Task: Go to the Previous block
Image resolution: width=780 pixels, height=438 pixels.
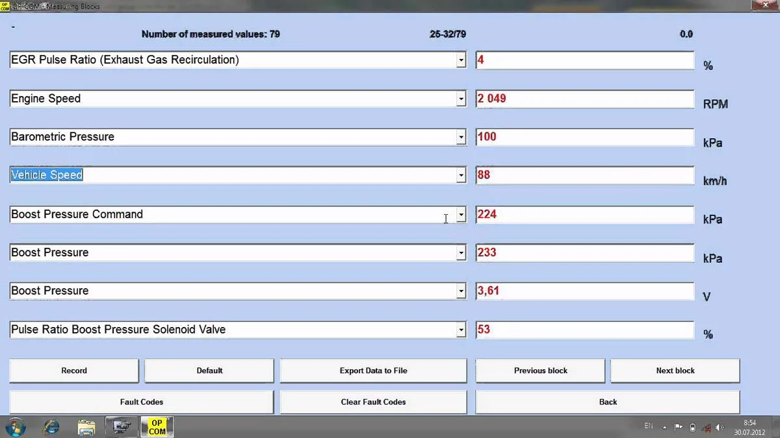Action: (x=540, y=371)
